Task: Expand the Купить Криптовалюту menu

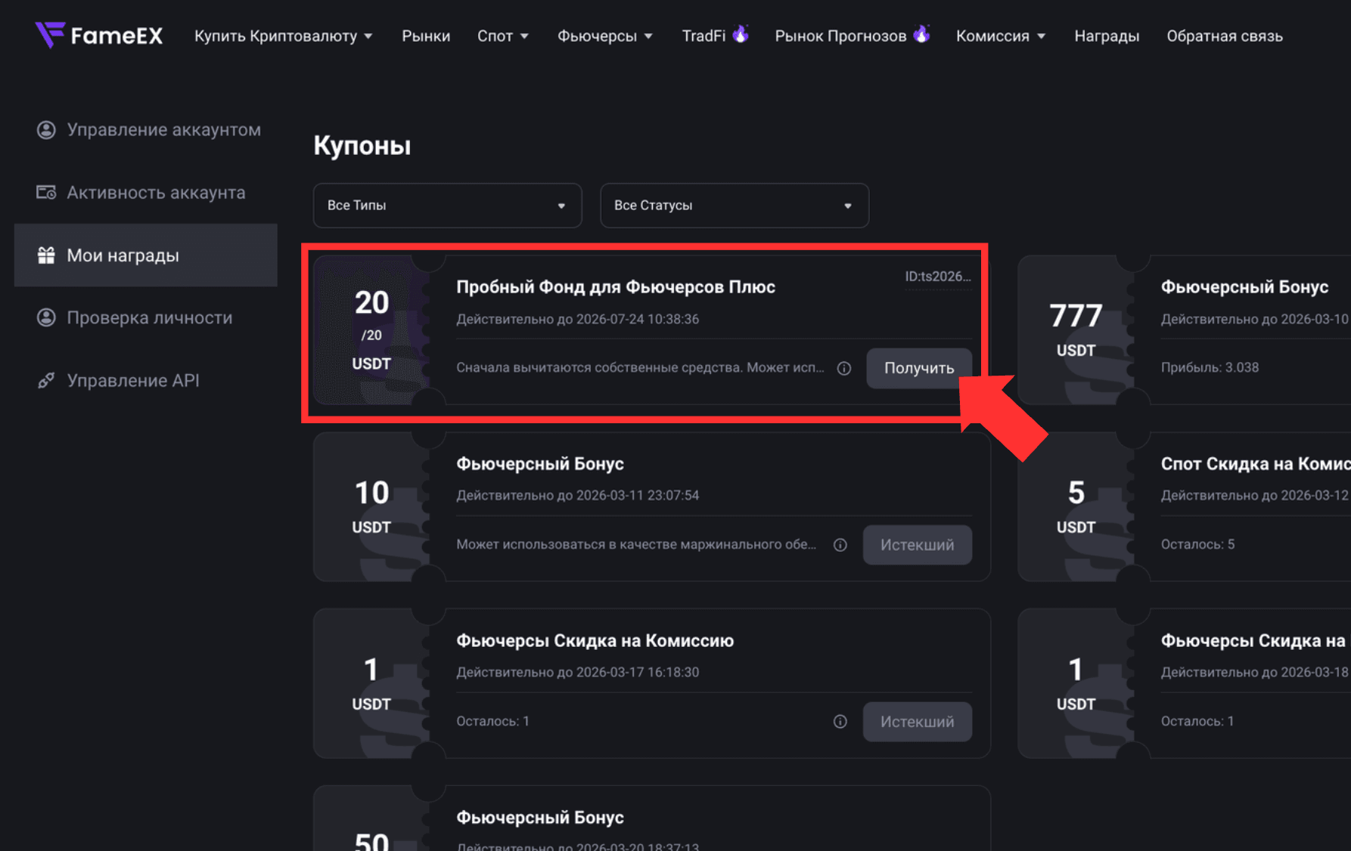Action: [284, 36]
